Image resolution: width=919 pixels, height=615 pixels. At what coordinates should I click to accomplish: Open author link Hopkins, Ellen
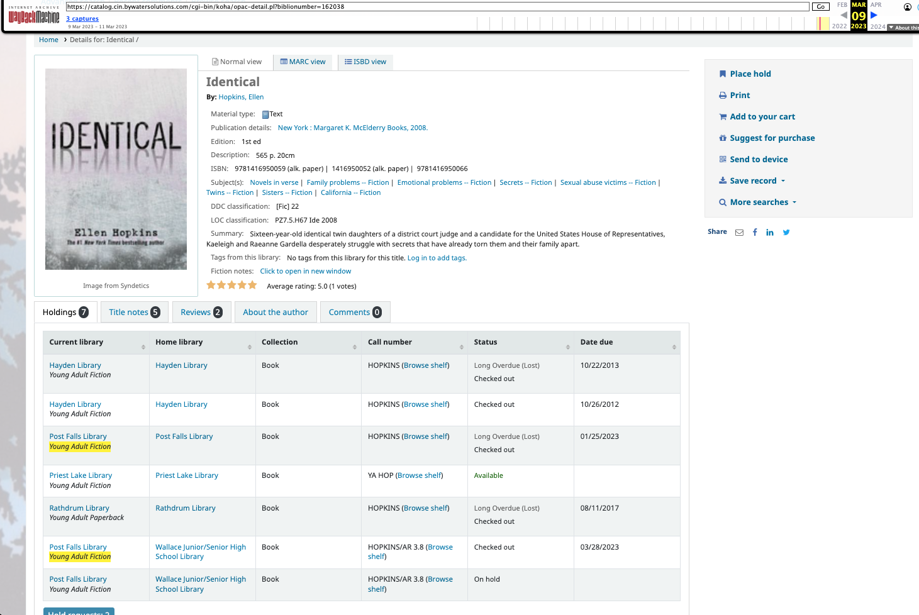(241, 97)
